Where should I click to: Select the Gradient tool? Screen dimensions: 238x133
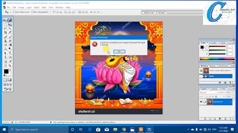[x=10, y=45]
